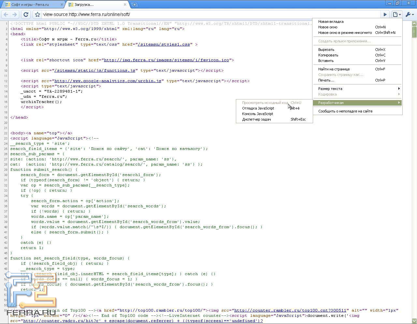Bookmark the page using star icon
This screenshot has height=324, width=417.
click(x=37, y=14)
